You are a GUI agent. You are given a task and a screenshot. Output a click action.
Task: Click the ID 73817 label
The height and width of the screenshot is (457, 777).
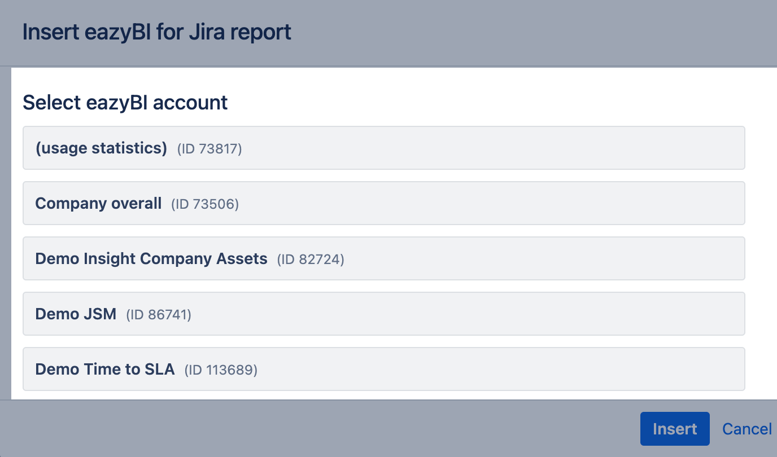[209, 149]
